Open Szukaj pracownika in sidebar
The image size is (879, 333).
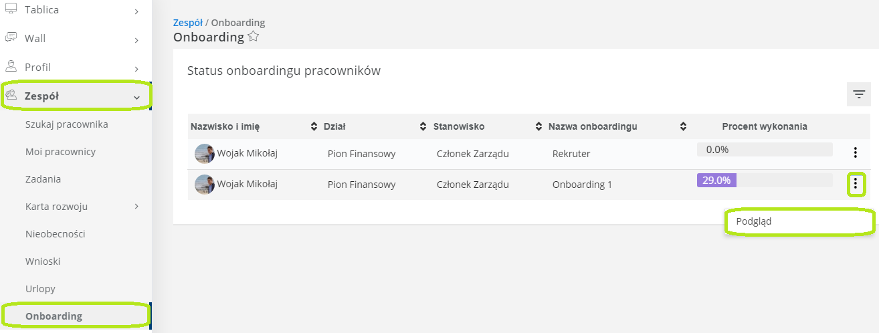pyautogui.click(x=67, y=124)
